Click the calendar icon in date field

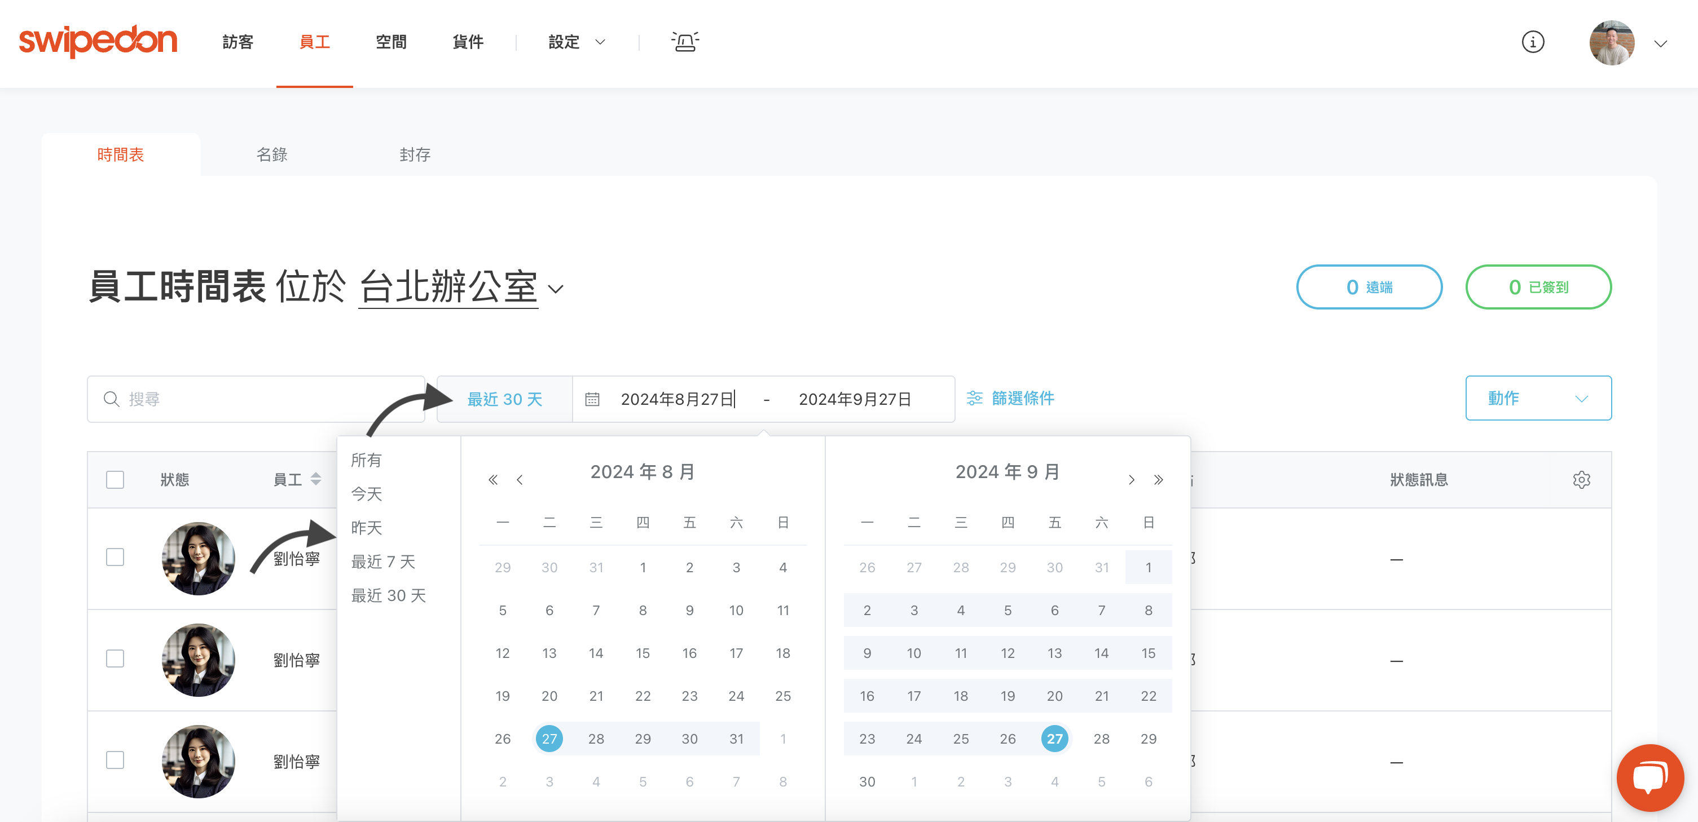click(592, 399)
